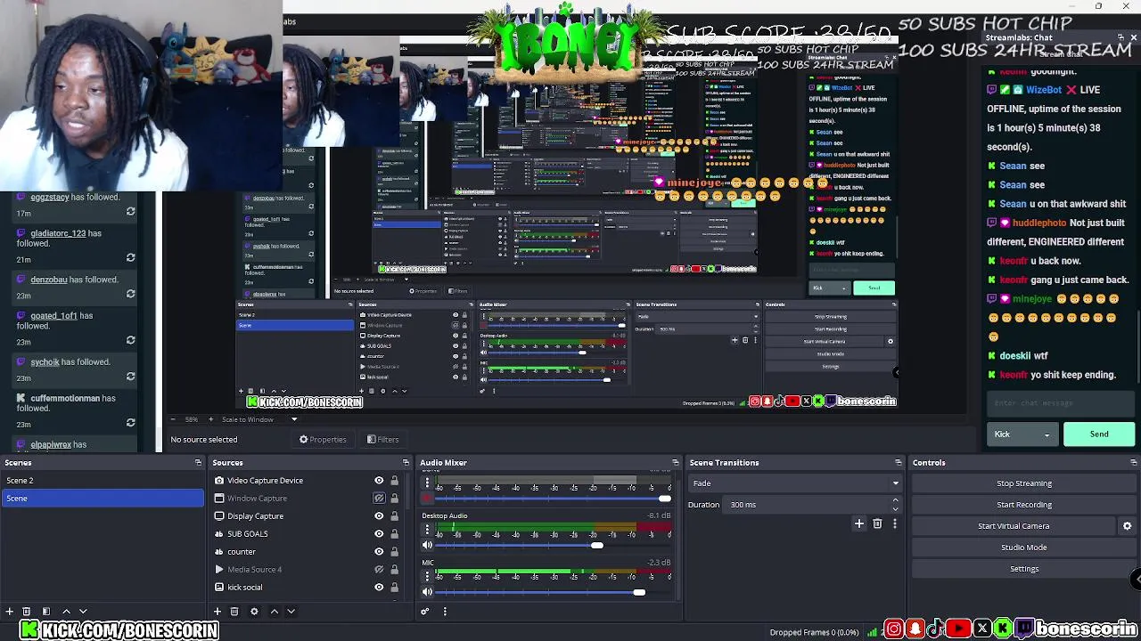Image resolution: width=1141 pixels, height=641 pixels.
Task: Remove the selected scene with trash icon
Action: [x=27, y=612]
